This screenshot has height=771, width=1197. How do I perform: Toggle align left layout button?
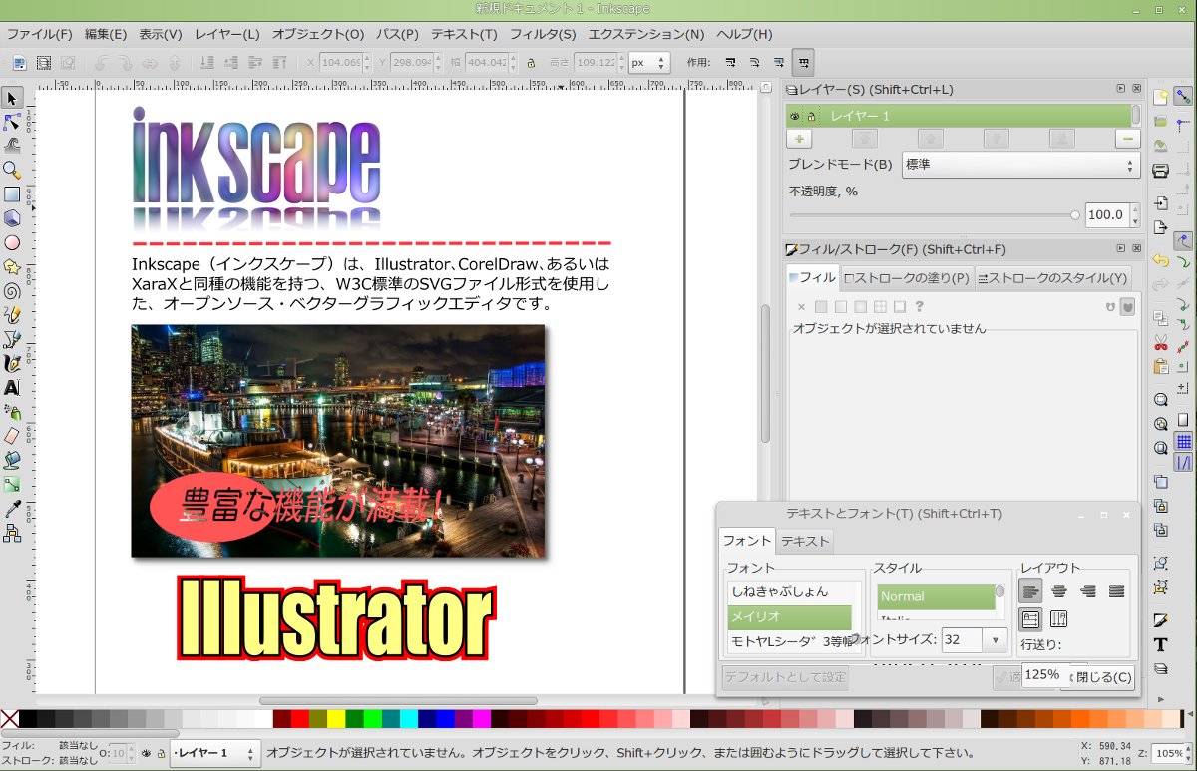coord(1030,591)
